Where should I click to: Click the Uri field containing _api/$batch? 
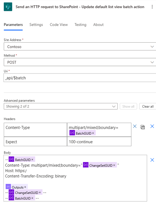80,78
